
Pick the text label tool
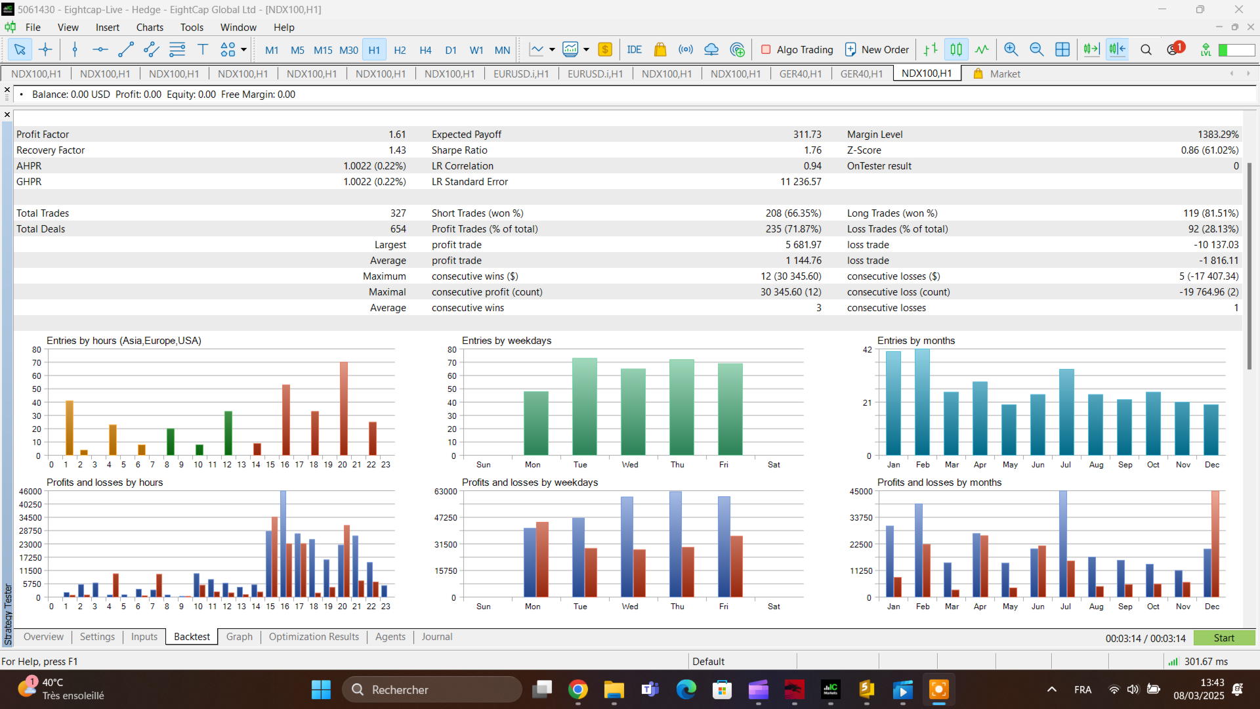click(203, 49)
